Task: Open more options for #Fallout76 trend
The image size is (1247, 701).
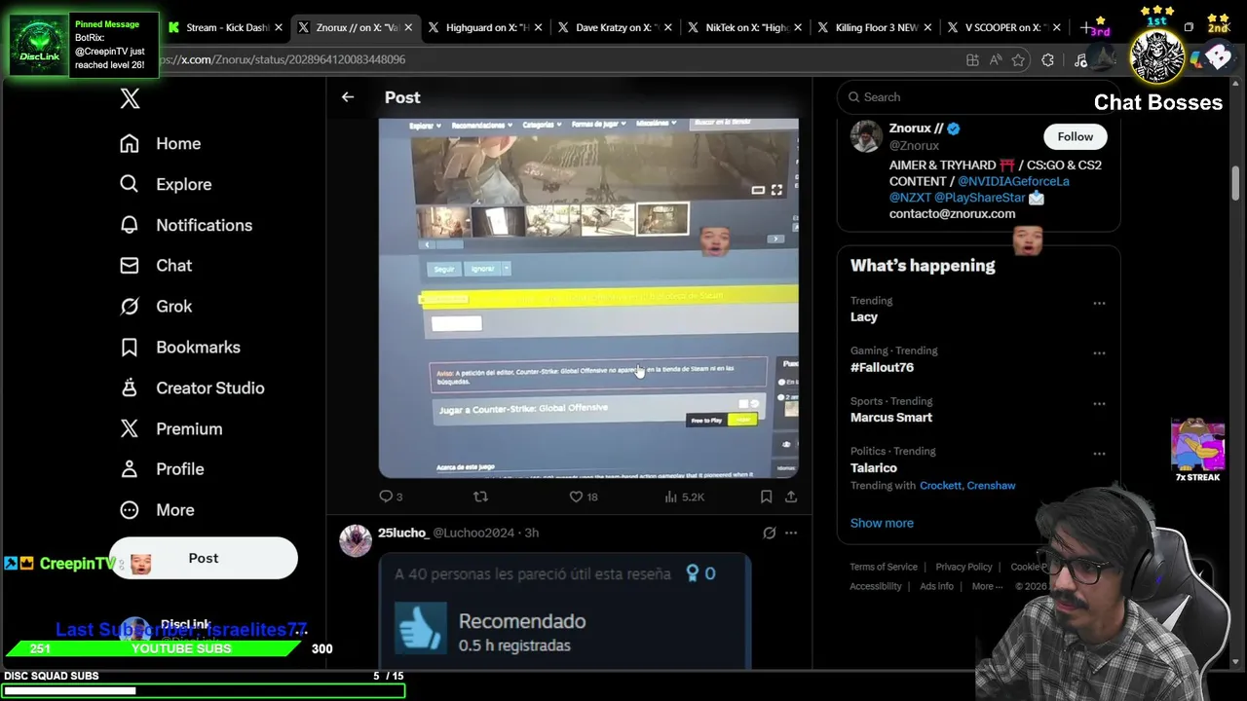Action: [1099, 353]
